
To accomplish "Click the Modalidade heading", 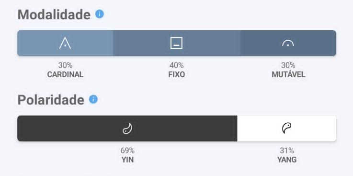I will [x=54, y=15].
